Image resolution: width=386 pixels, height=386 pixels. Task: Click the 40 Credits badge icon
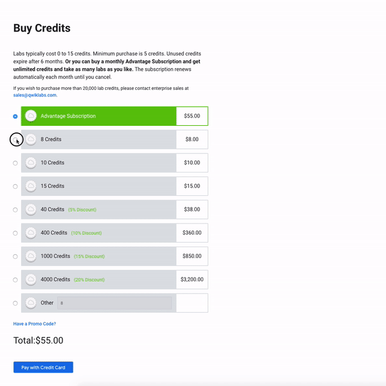(30, 209)
